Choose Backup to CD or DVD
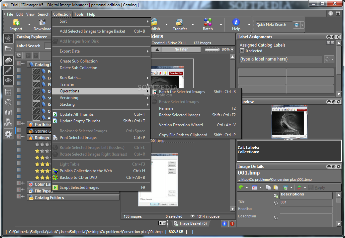345x238 pixels. click(x=101, y=178)
